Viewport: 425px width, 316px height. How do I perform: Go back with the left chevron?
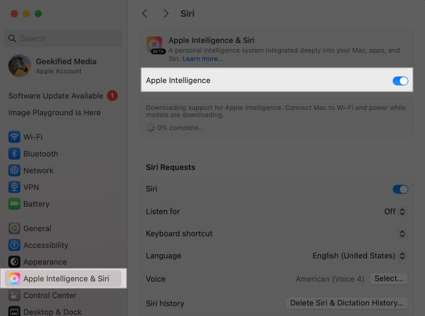pos(145,14)
